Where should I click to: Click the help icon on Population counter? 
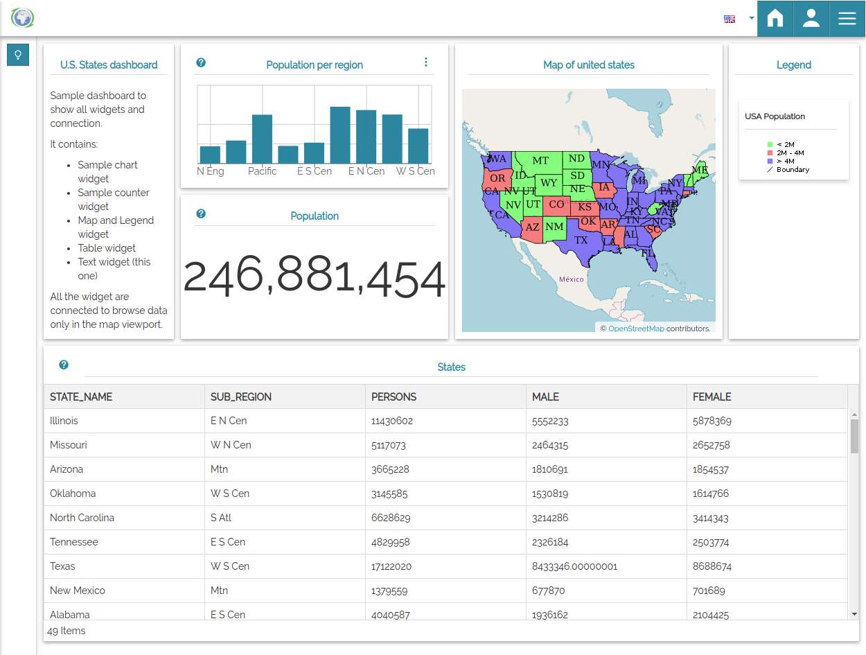[201, 213]
